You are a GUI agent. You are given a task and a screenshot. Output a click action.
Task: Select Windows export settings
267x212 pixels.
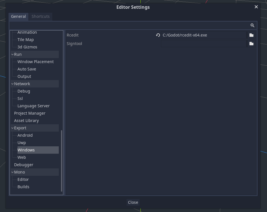point(26,150)
